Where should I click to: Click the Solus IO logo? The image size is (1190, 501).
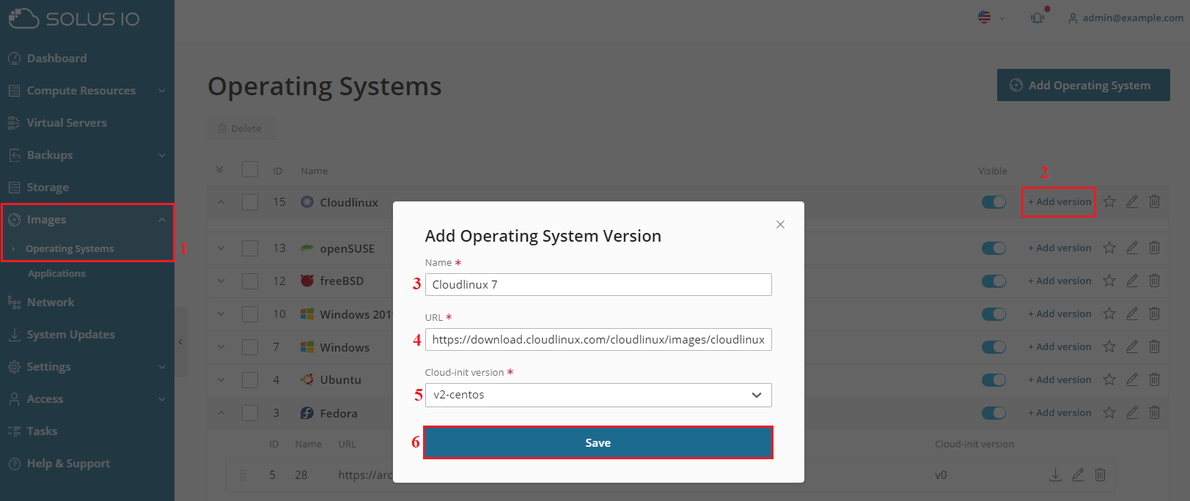click(x=74, y=18)
